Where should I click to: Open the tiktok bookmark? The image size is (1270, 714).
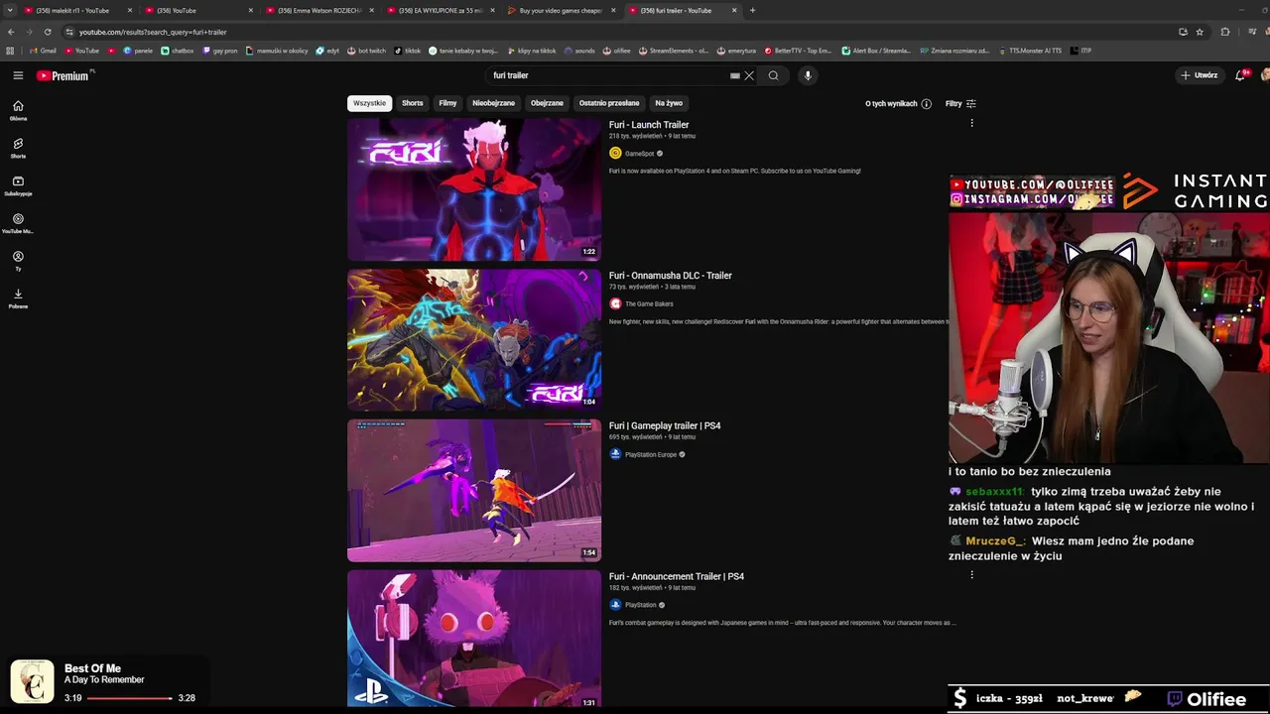coord(407,51)
